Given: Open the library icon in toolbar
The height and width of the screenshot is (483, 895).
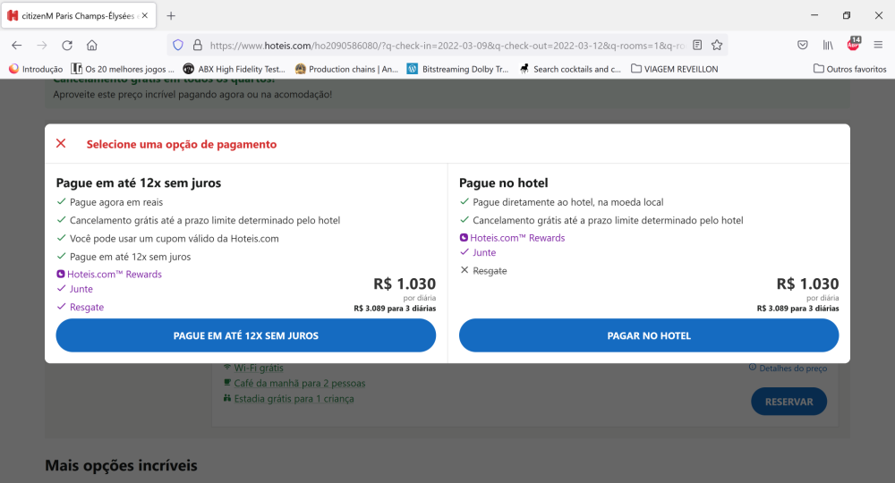Looking at the screenshot, I should pos(829,45).
